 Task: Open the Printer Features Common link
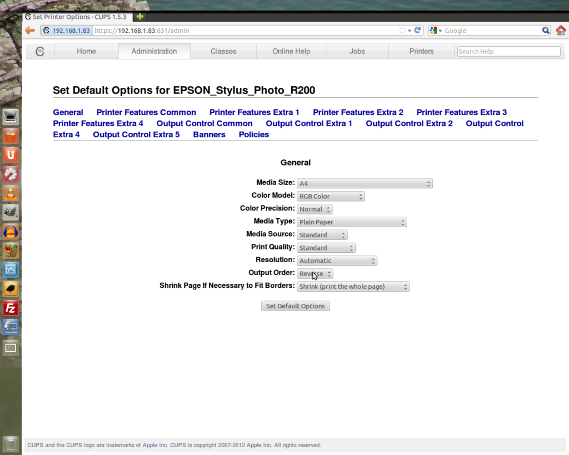tap(146, 112)
